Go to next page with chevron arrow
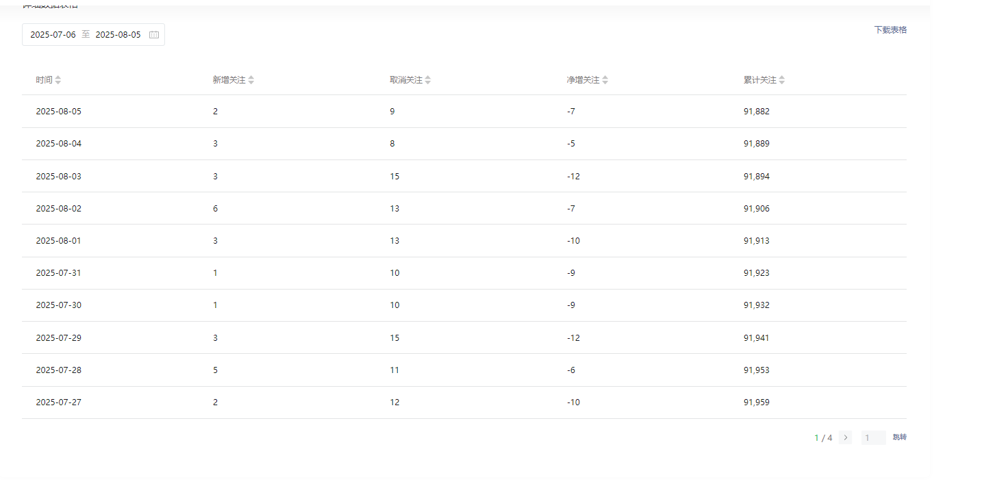The image size is (982, 499). pos(846,437)
